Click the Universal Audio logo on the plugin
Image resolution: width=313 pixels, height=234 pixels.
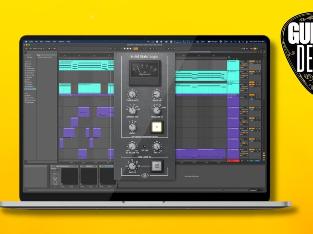(144, 176)
